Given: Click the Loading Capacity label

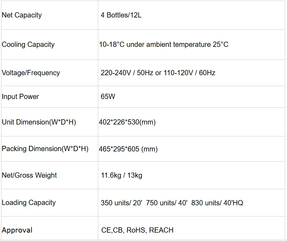Looking at the screenshot, I should click(29, 203).
